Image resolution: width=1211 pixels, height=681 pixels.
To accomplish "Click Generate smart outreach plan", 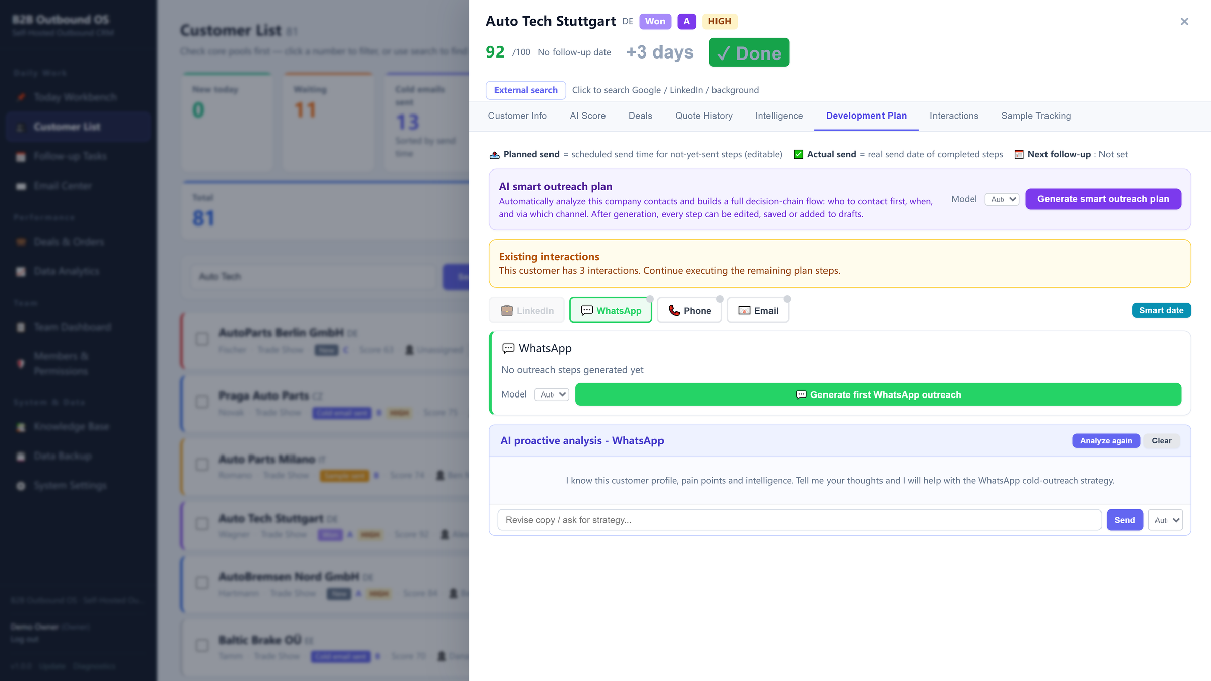I will 1103,199.
